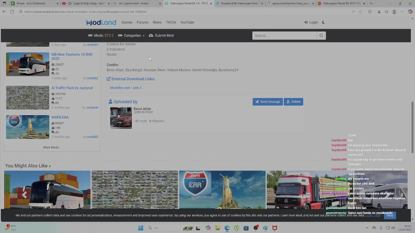
Task: Open Windows Start menu
Action: coord(140,228)
